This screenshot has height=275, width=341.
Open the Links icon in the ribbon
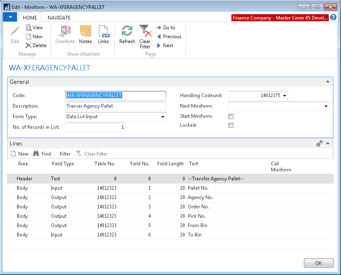pyautogui.click(x=103, y=32)
